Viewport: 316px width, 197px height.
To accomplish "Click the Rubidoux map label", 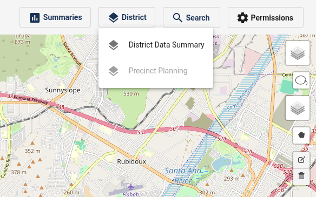I will (x=131, y=161).
